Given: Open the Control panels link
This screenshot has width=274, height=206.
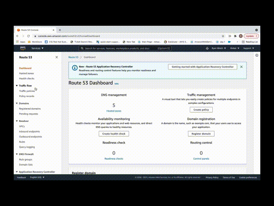Looking at the screenshot, I should pos(201,158).
